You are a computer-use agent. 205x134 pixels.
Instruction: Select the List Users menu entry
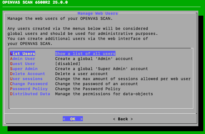[23, 54]
